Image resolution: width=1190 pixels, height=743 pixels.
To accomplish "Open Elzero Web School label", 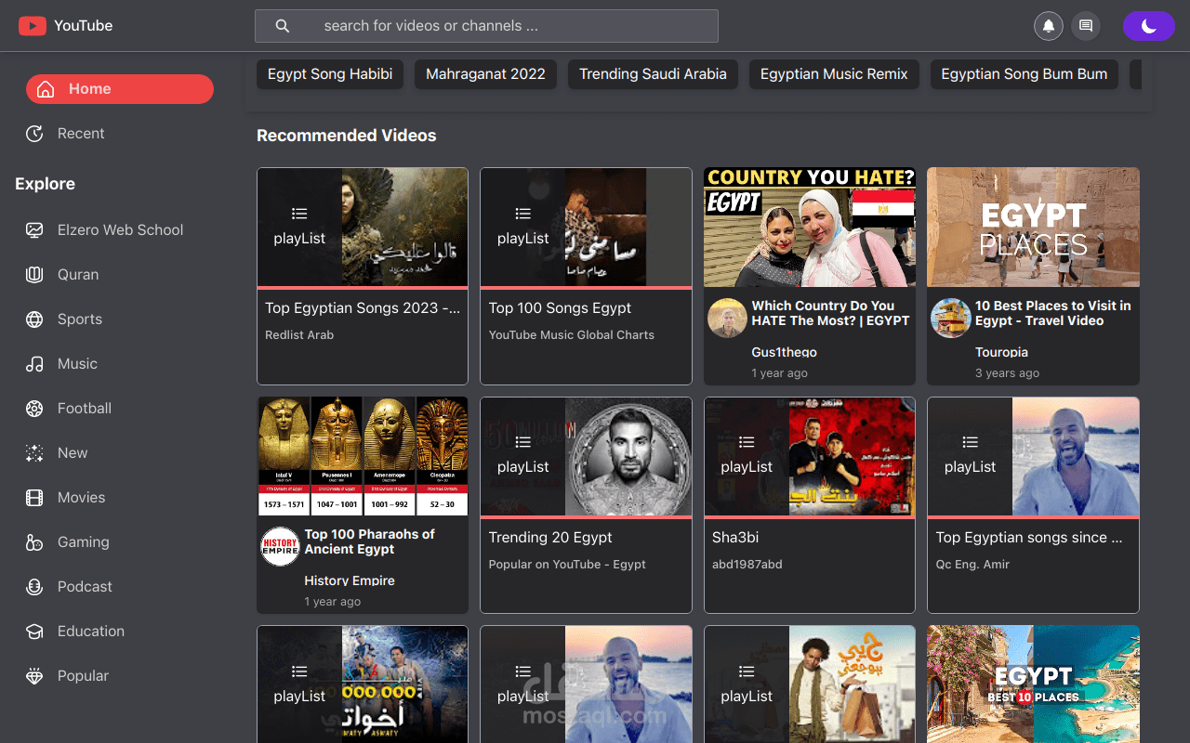I will pyautogui.click(x=120, y=230).
